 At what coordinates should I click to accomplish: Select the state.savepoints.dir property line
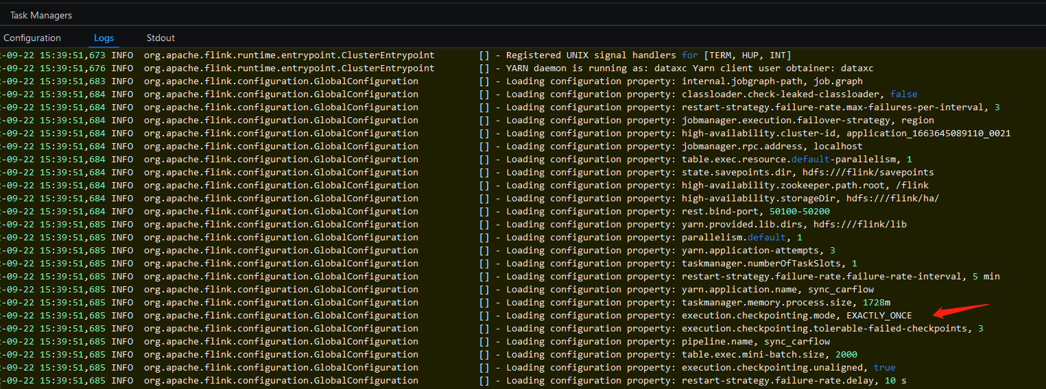467,173
